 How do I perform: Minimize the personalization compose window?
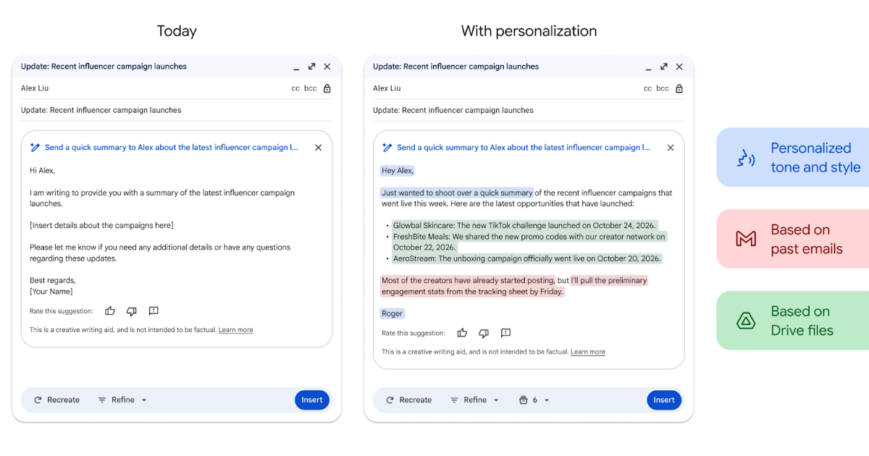click(648, 68)
